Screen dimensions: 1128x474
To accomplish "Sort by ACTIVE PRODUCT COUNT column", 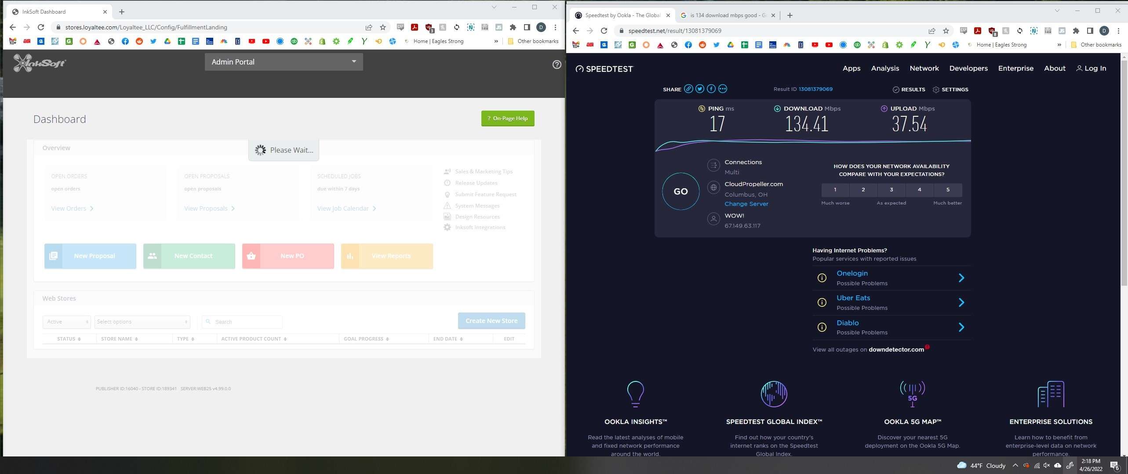I will (x=254, y=339).
